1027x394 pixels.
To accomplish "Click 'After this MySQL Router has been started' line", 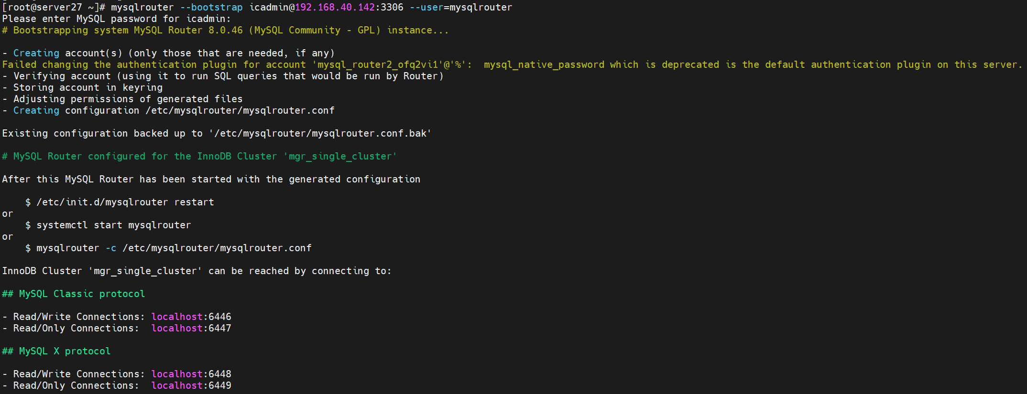I will pos(211,179).
